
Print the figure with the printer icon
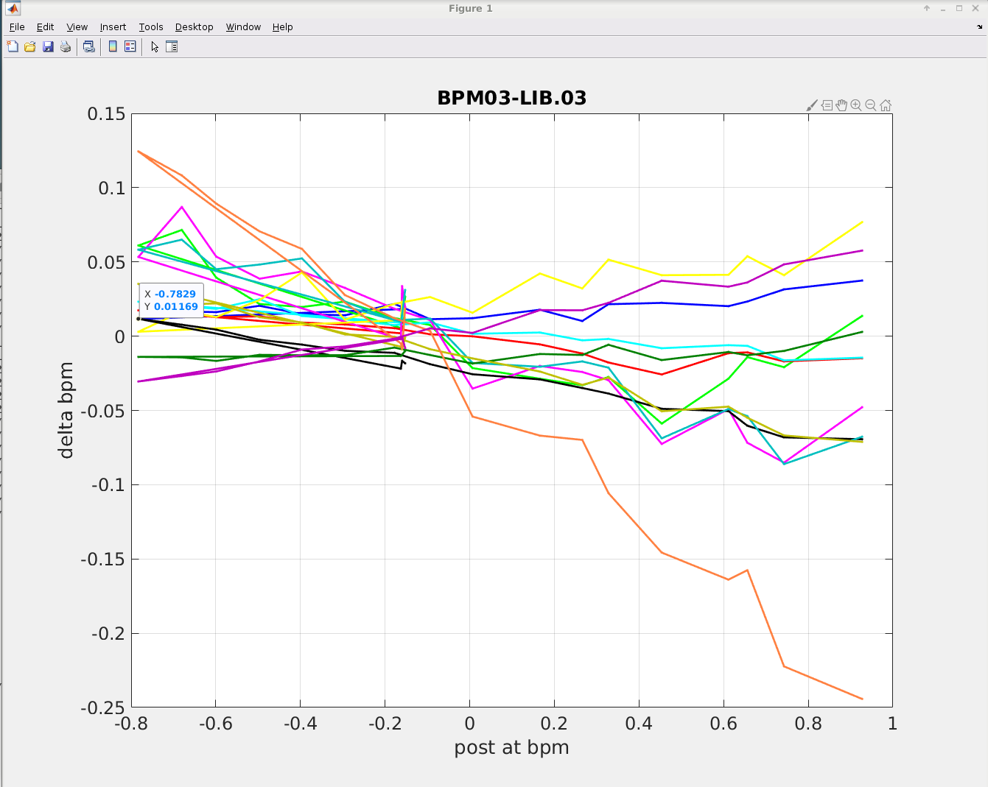coord(66,46)
